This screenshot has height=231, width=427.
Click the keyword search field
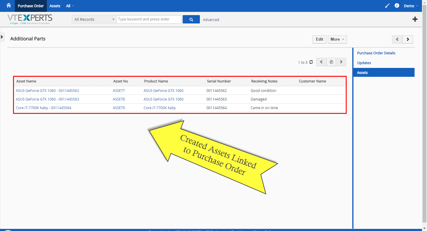[149, 19]
